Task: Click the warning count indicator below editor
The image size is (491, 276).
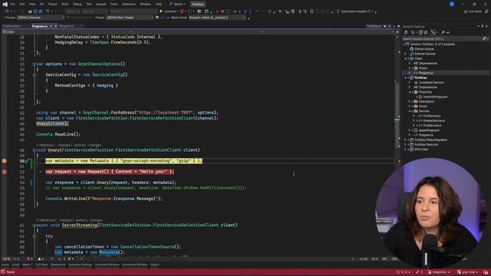Action: tap(41, 259)
